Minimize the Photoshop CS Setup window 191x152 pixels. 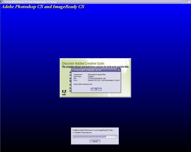pyautogui.click(x=182, y=2)
